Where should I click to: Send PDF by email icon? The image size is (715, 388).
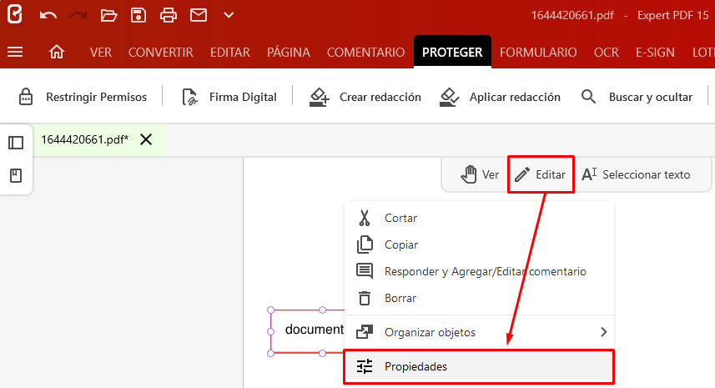point(199,15)
